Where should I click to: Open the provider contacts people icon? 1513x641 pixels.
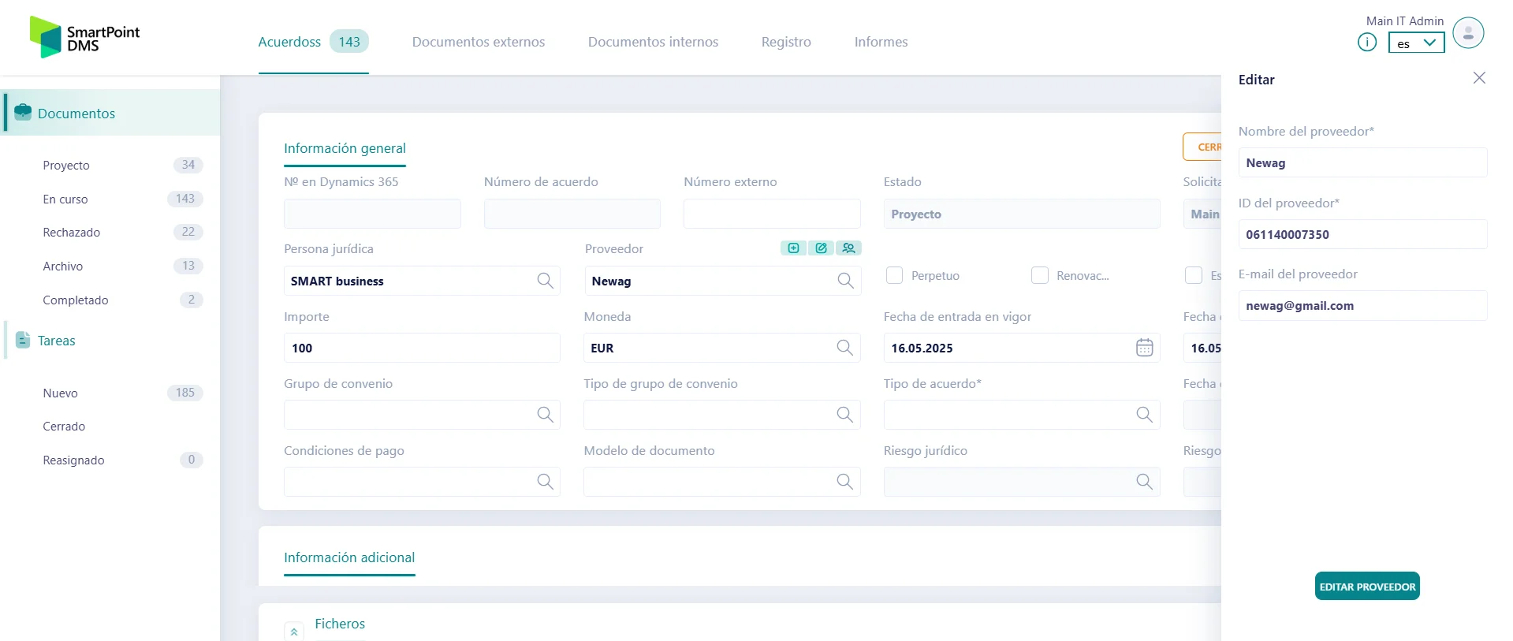click(x=848, y=248)
